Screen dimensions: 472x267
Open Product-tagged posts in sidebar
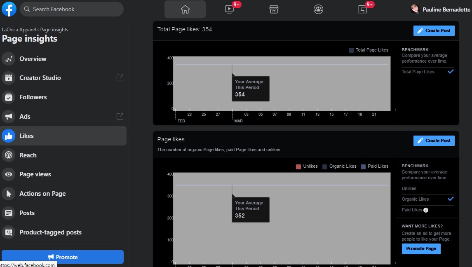(x=63, y=232)
